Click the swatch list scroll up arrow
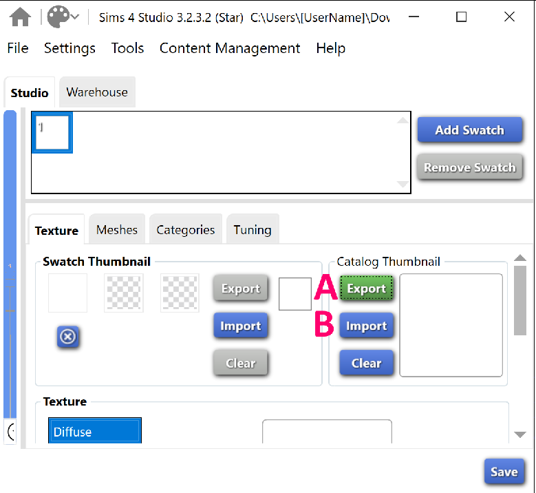The width and height of the screenshot is (536, 493). [x=403, y=120]
